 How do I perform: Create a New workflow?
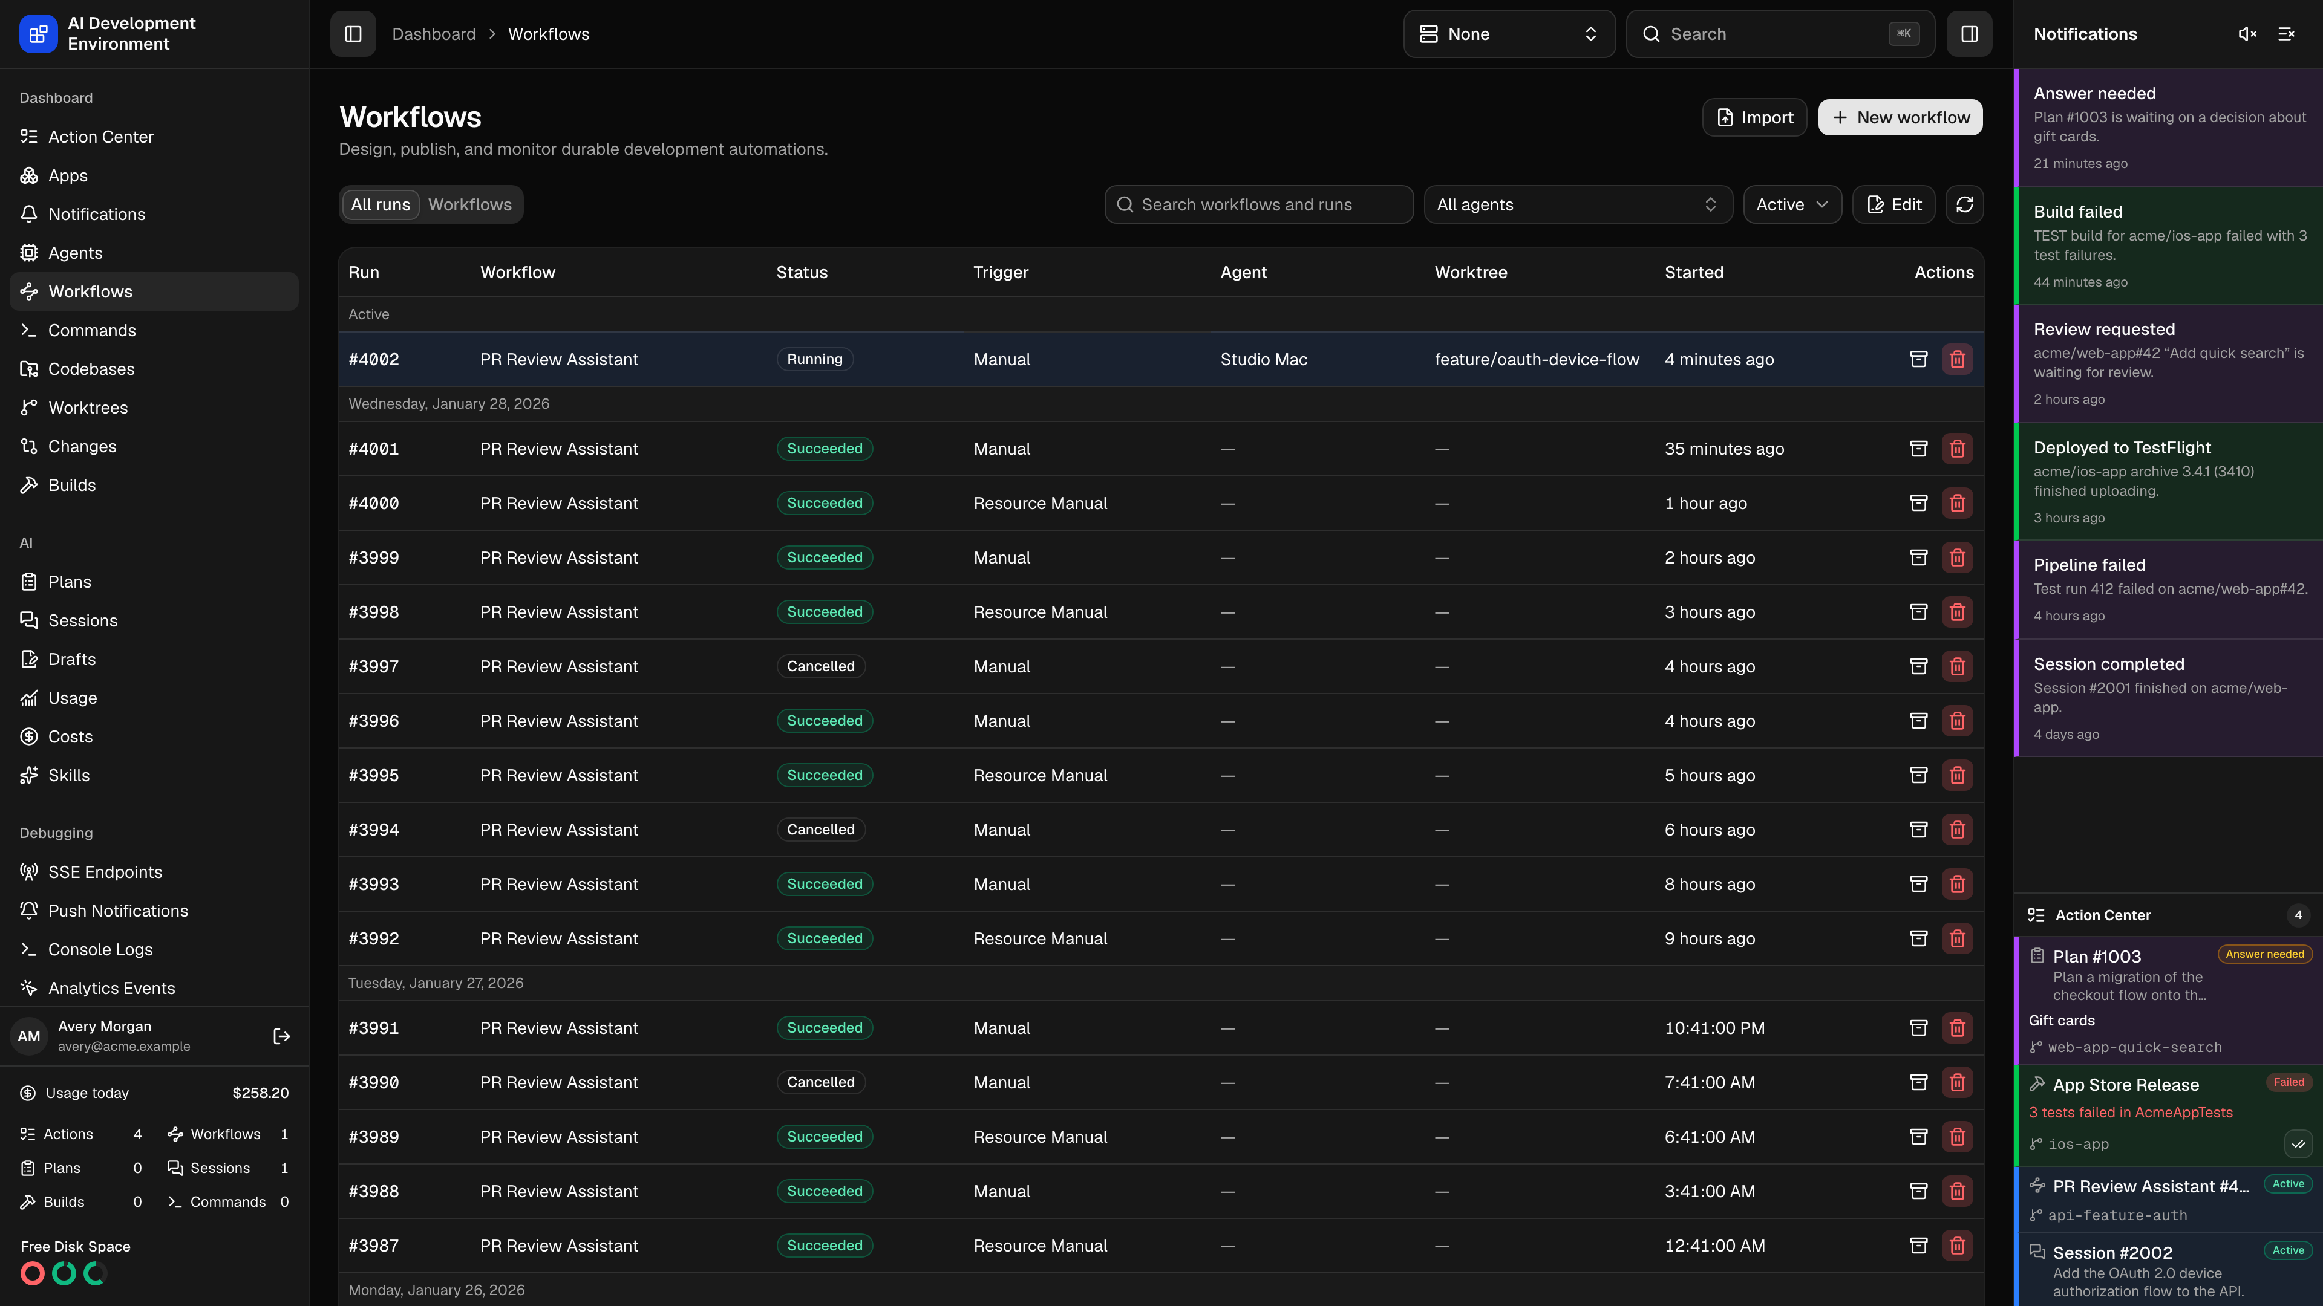click(x=1900, y=117)
